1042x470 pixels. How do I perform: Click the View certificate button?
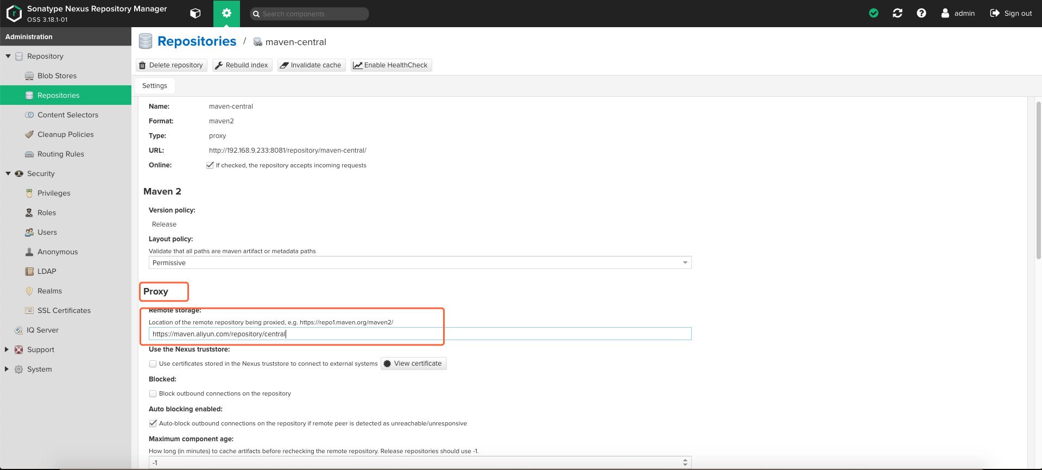point(413,364)
